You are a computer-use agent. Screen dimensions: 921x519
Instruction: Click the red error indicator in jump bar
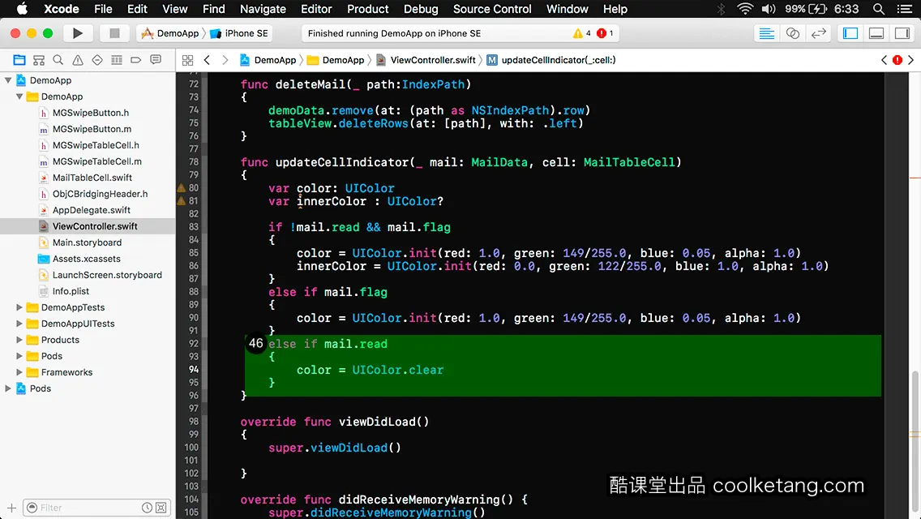pyautogui.click(x=897, y=60)
